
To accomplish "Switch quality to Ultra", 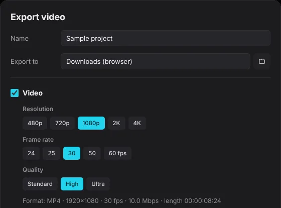I will coord(98,184).
